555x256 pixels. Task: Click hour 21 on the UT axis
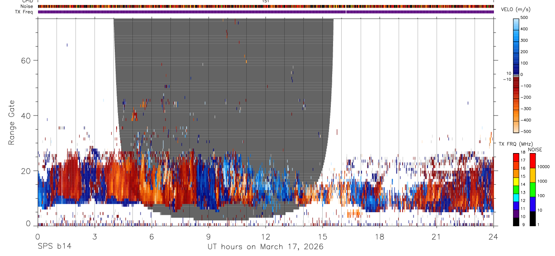(x=436, y=237)
